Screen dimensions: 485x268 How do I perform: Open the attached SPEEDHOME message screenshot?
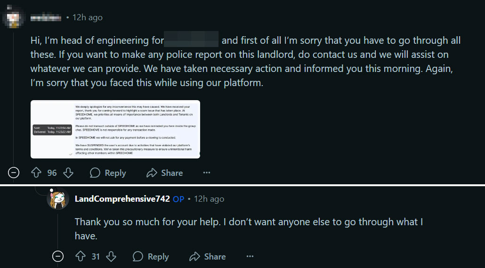point(115,129)
